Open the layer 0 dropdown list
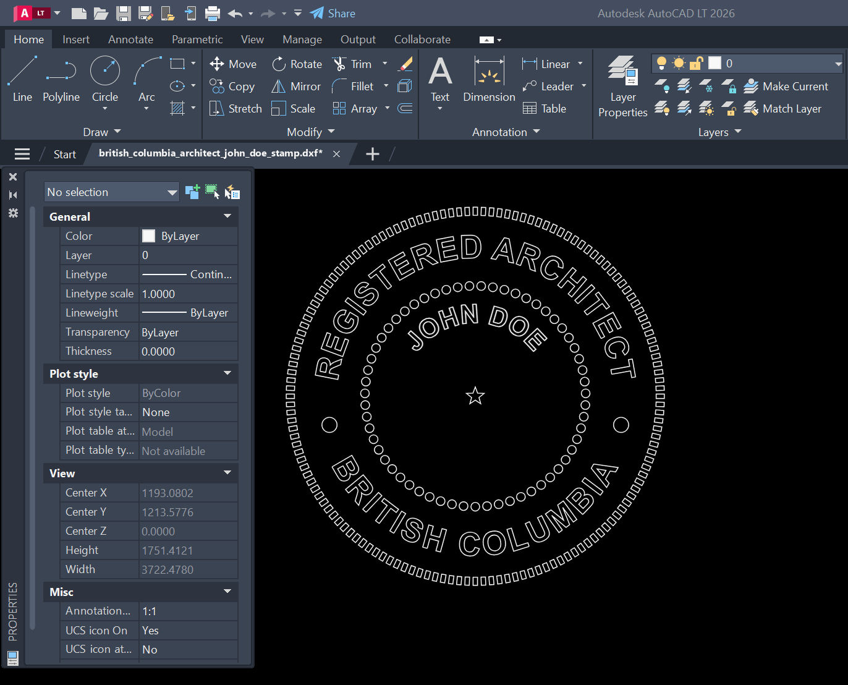 point(838,64)
